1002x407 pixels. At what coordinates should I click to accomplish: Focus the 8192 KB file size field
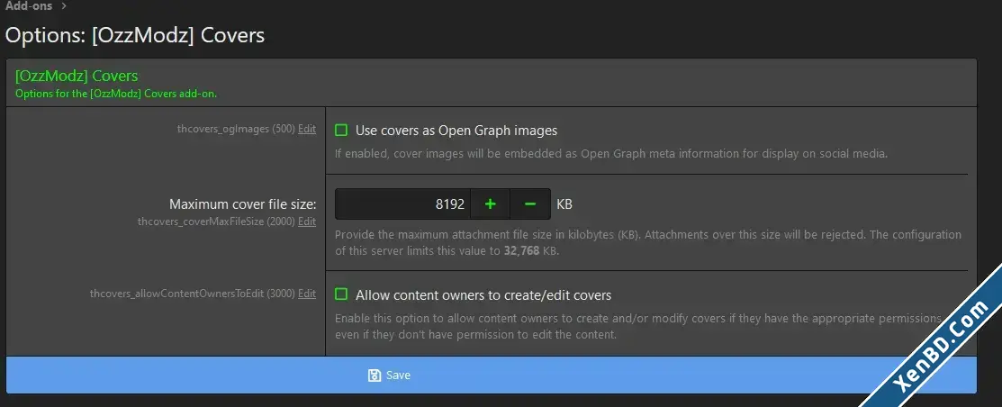tap(402, 203)
